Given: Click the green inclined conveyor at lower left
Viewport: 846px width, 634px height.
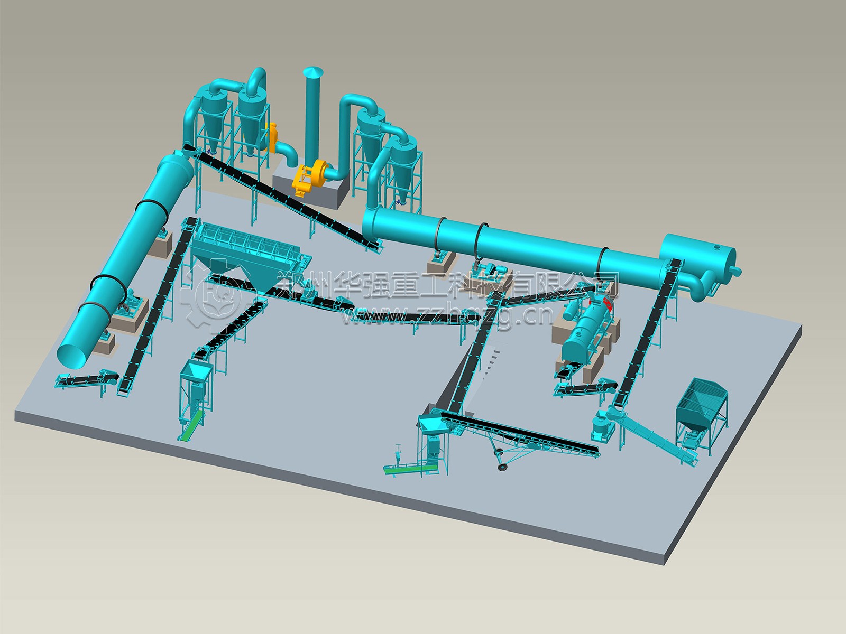Looking at the screenshot, I should (192, 424).
